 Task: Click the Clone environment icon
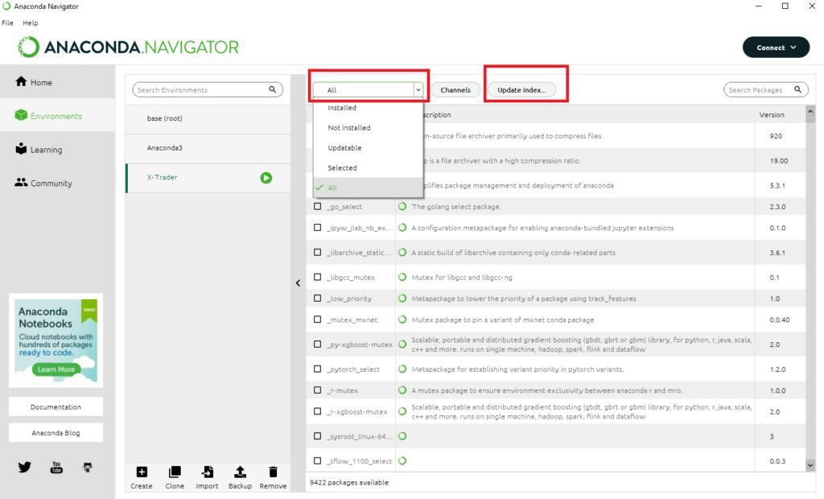click(175, 472)
